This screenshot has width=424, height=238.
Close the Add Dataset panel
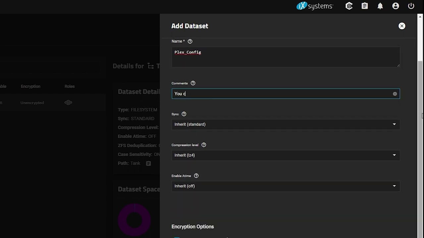click(x=402, y=26)
